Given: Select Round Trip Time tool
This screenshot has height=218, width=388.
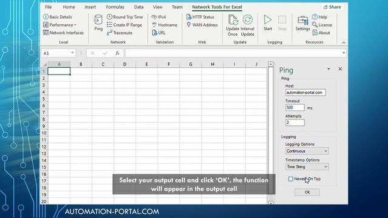Looking at the screenshot, I should click(x=125, y=17).
